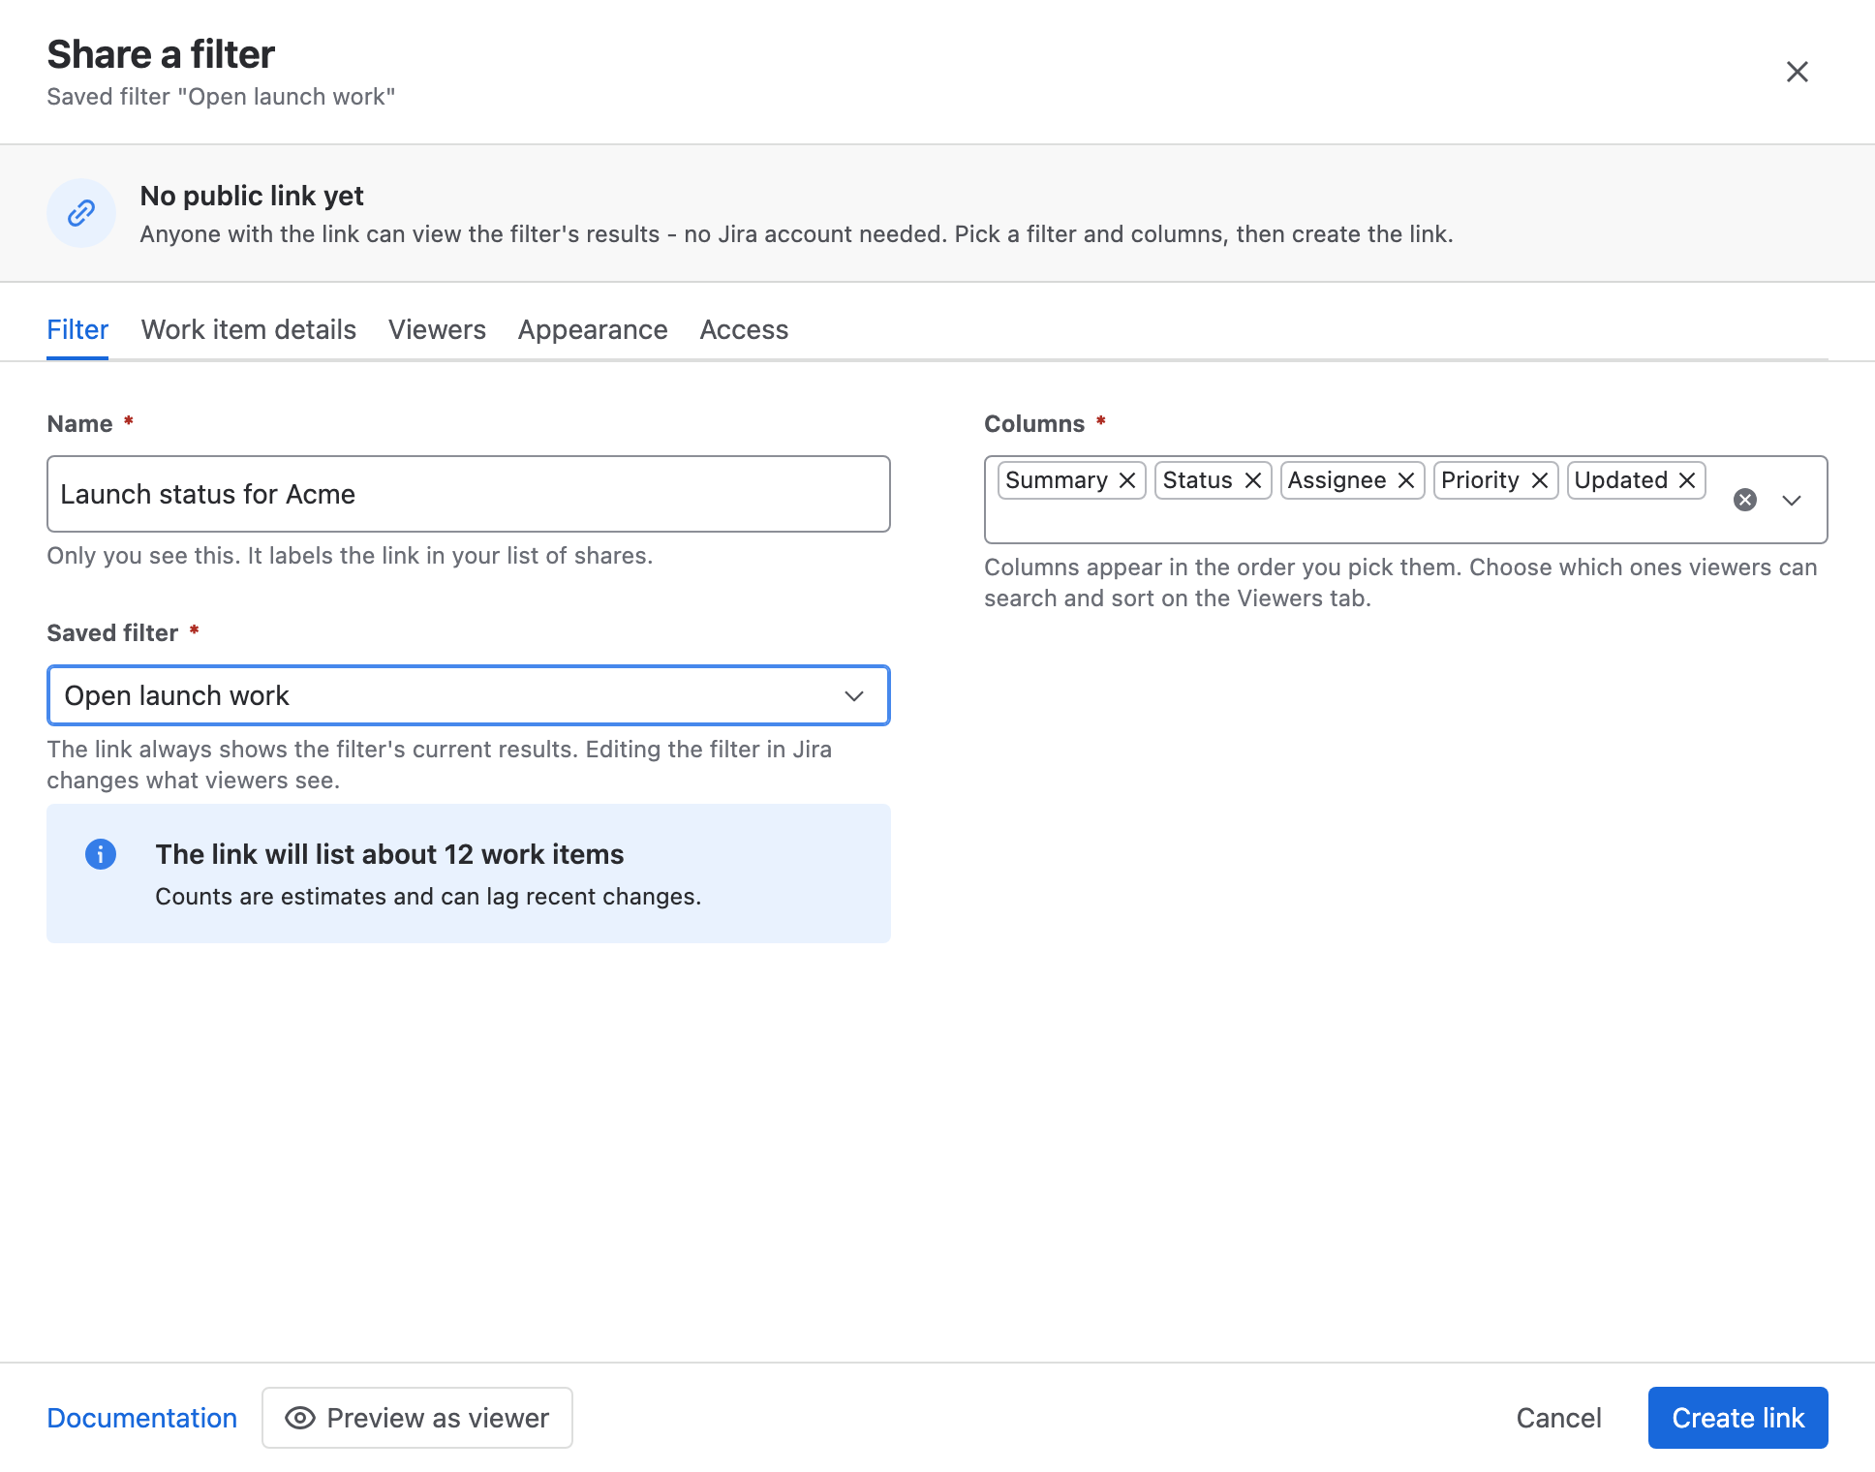This screenshot has height=1472, width=1875.
Task: Open the Documentation link
Action: 142,1418
